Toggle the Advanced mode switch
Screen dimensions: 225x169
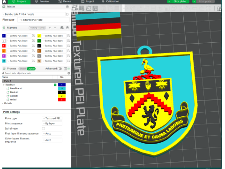click(60, 69)
